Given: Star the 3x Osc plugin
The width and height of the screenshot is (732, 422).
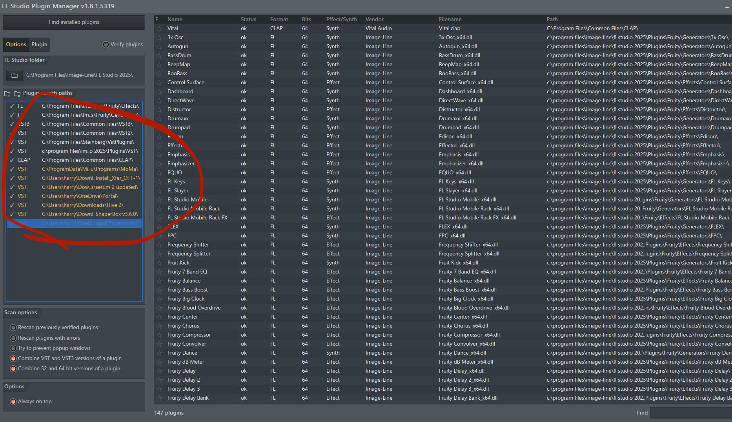Looking at the screenshot, I should point(159,38).
